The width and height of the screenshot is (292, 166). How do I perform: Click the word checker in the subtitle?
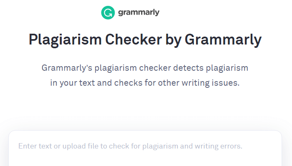point(155,68)
